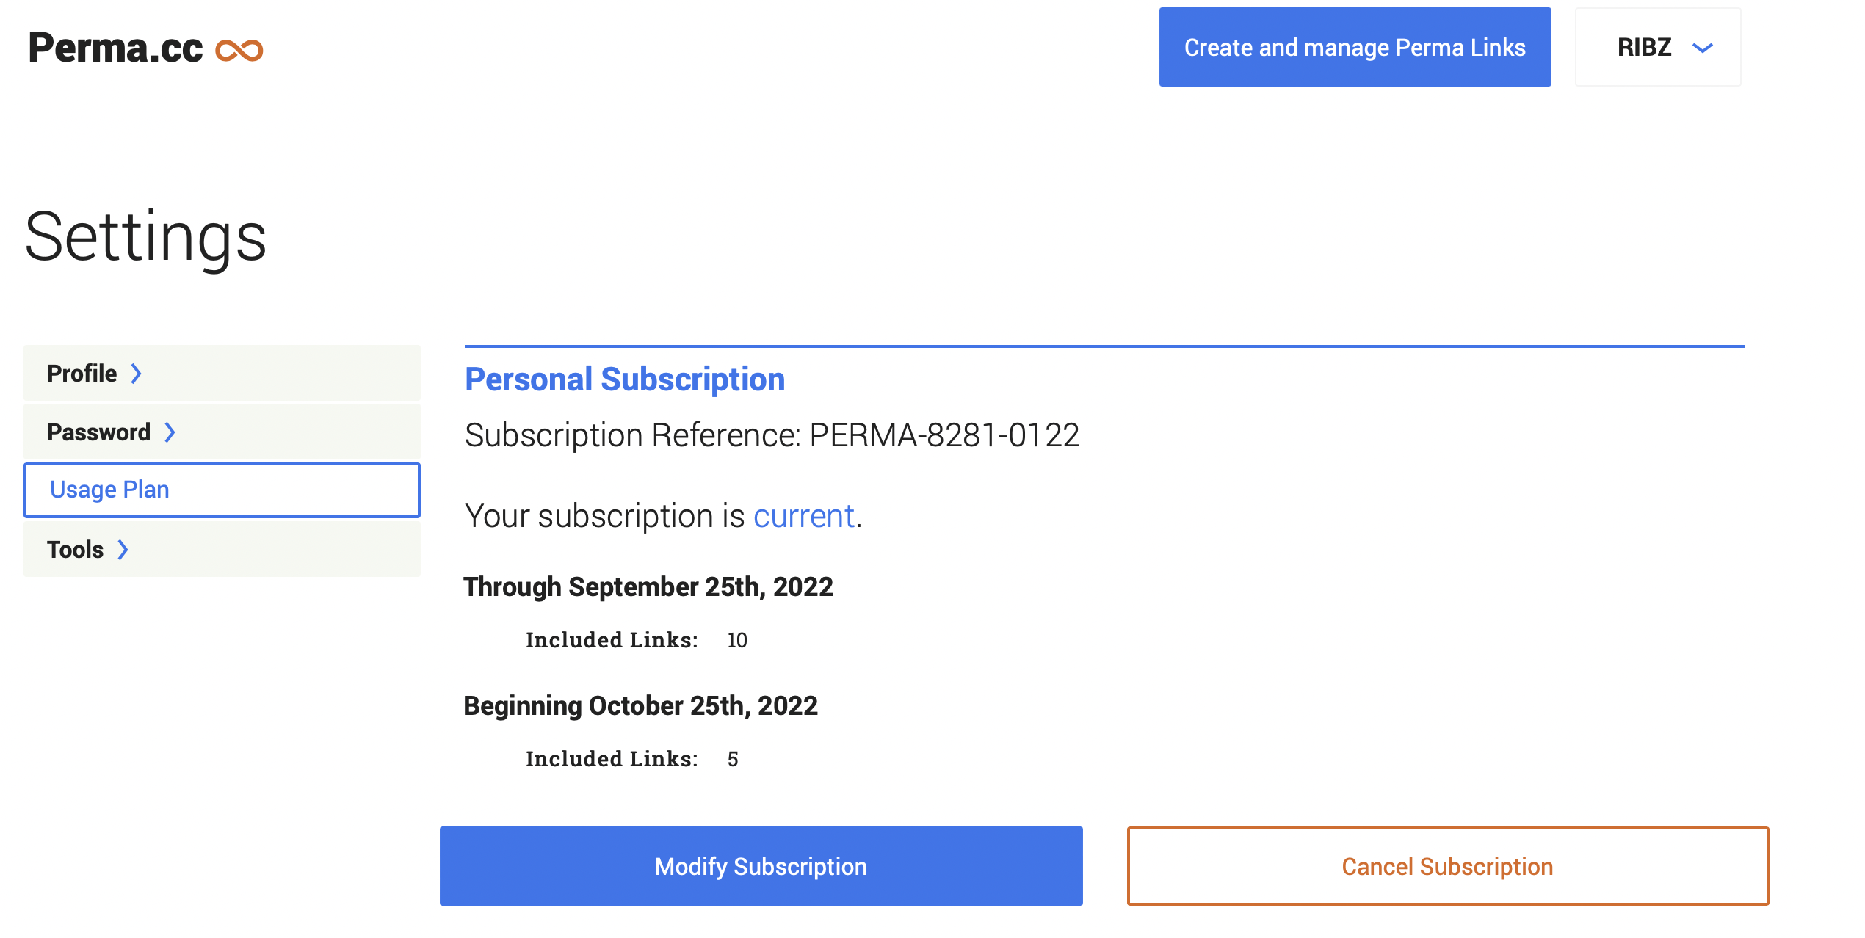1865x938 pixels.
Task: Expand the Password settings section
Action: point(98,432)
